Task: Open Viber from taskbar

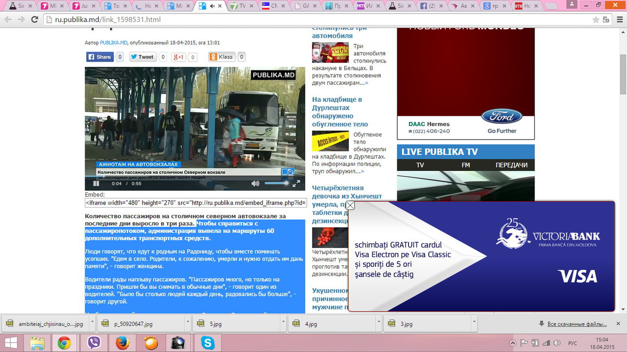Action: tap(94, 343)
